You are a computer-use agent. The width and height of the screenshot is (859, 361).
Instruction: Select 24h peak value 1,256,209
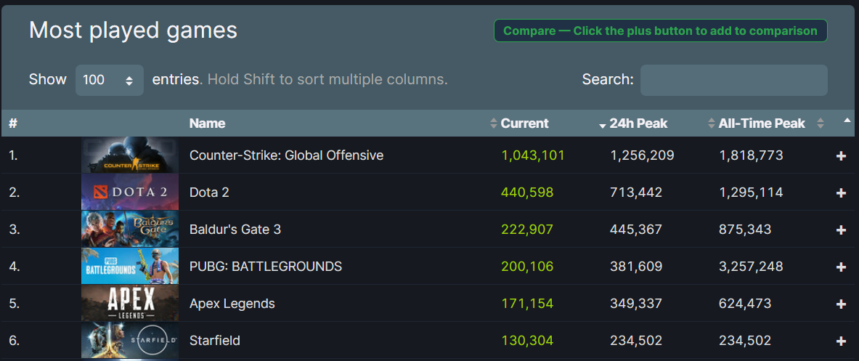pos(642,155)
